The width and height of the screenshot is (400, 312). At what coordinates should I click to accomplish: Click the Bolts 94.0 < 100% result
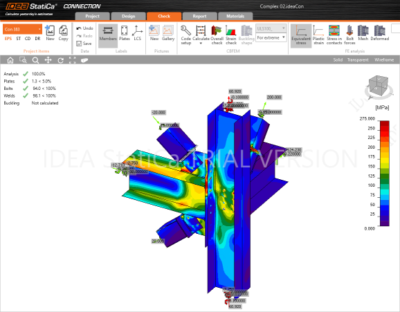pos(30,89)
